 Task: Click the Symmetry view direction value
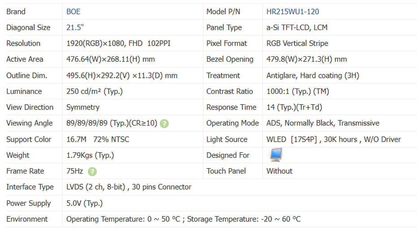click(83, 107)
